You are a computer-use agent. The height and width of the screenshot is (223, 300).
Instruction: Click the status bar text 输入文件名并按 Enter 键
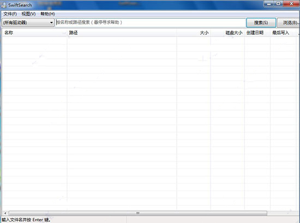(x=26, y=220)
